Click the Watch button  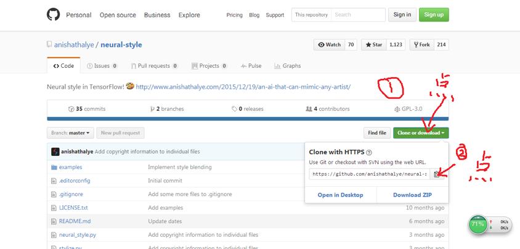pos(329,44)
